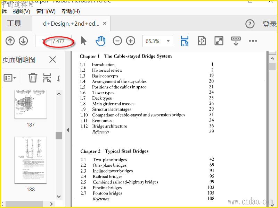Image resolution: width=278 pixels, height=208 pixels.
Task: Click the '1.7 Deck types' entry
Action: [x=96, y=98]
